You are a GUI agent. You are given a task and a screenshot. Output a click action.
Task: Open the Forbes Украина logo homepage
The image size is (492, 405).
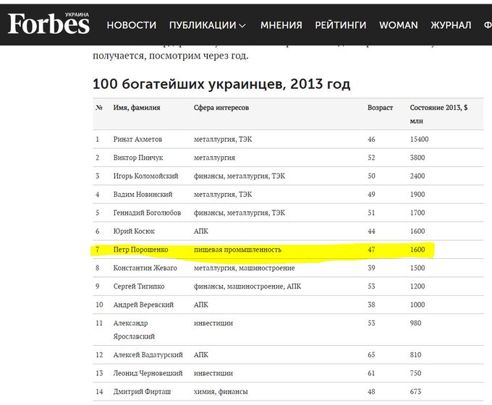(x=48, y=24)
